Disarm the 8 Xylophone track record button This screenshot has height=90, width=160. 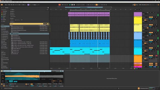click(156, 56)
